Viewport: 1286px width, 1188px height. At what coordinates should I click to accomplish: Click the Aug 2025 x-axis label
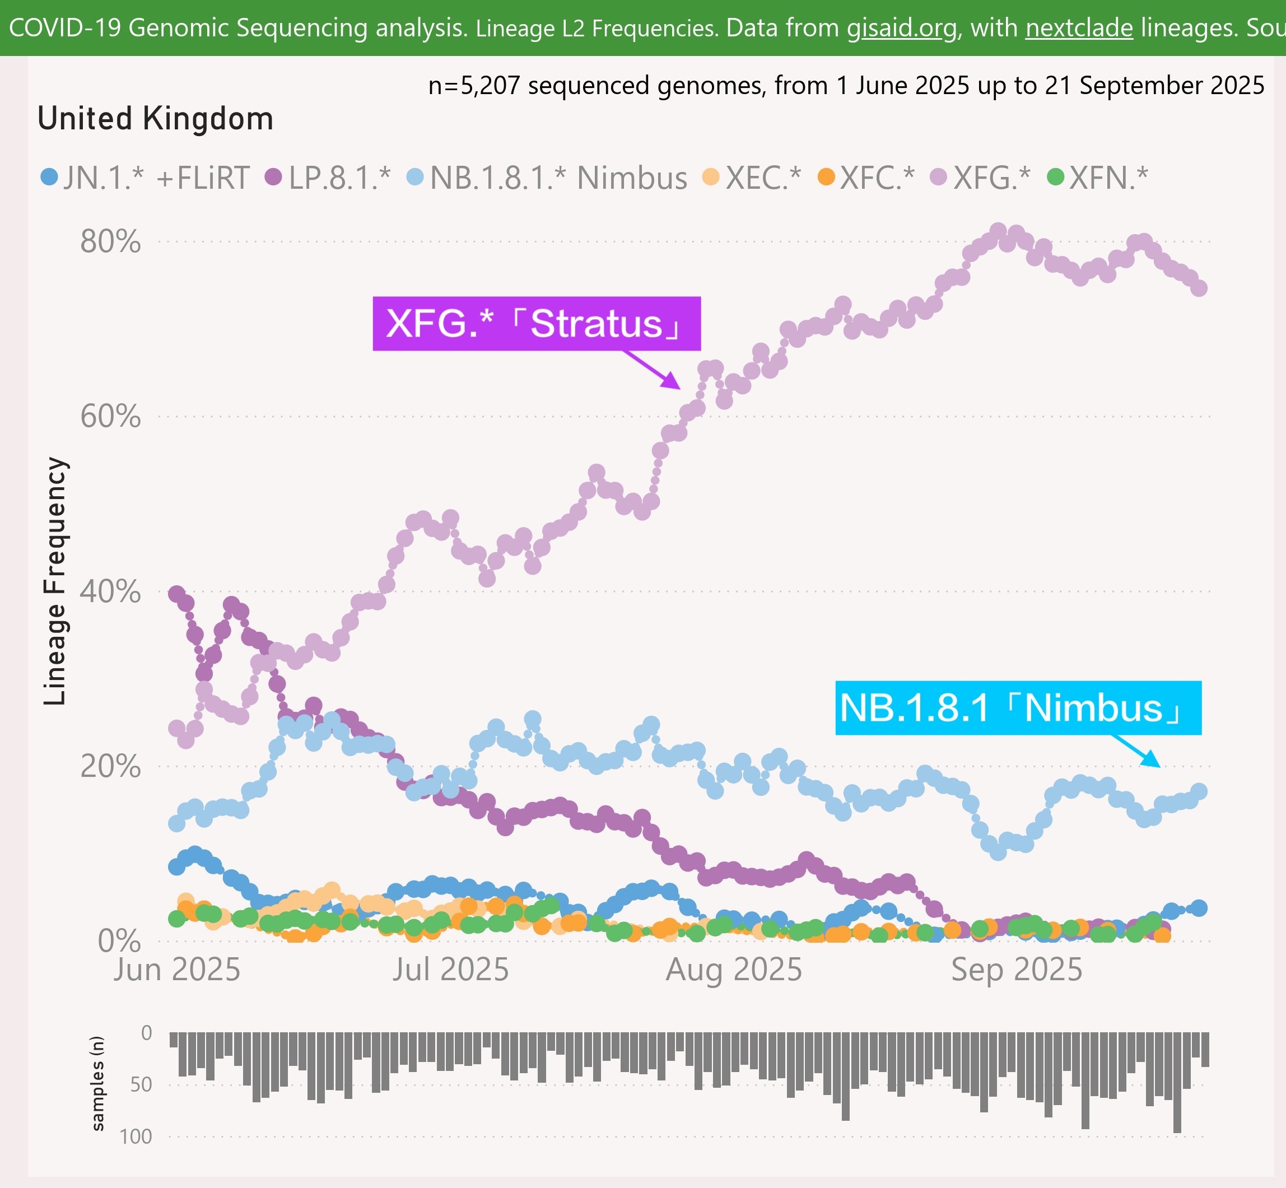[733, 970]
